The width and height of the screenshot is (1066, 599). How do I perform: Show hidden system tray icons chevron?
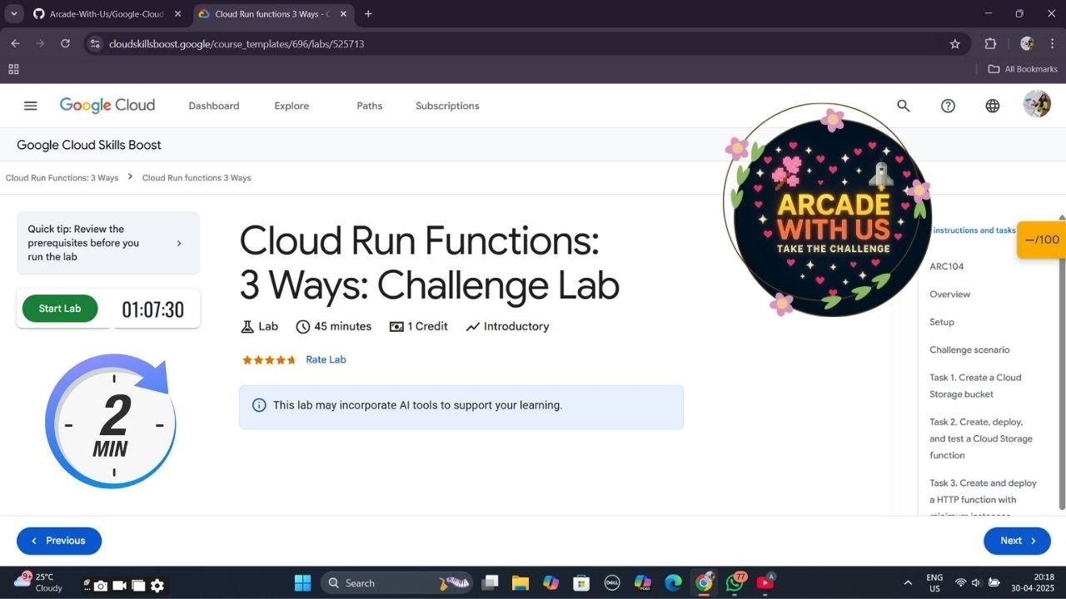coord(908,583)
